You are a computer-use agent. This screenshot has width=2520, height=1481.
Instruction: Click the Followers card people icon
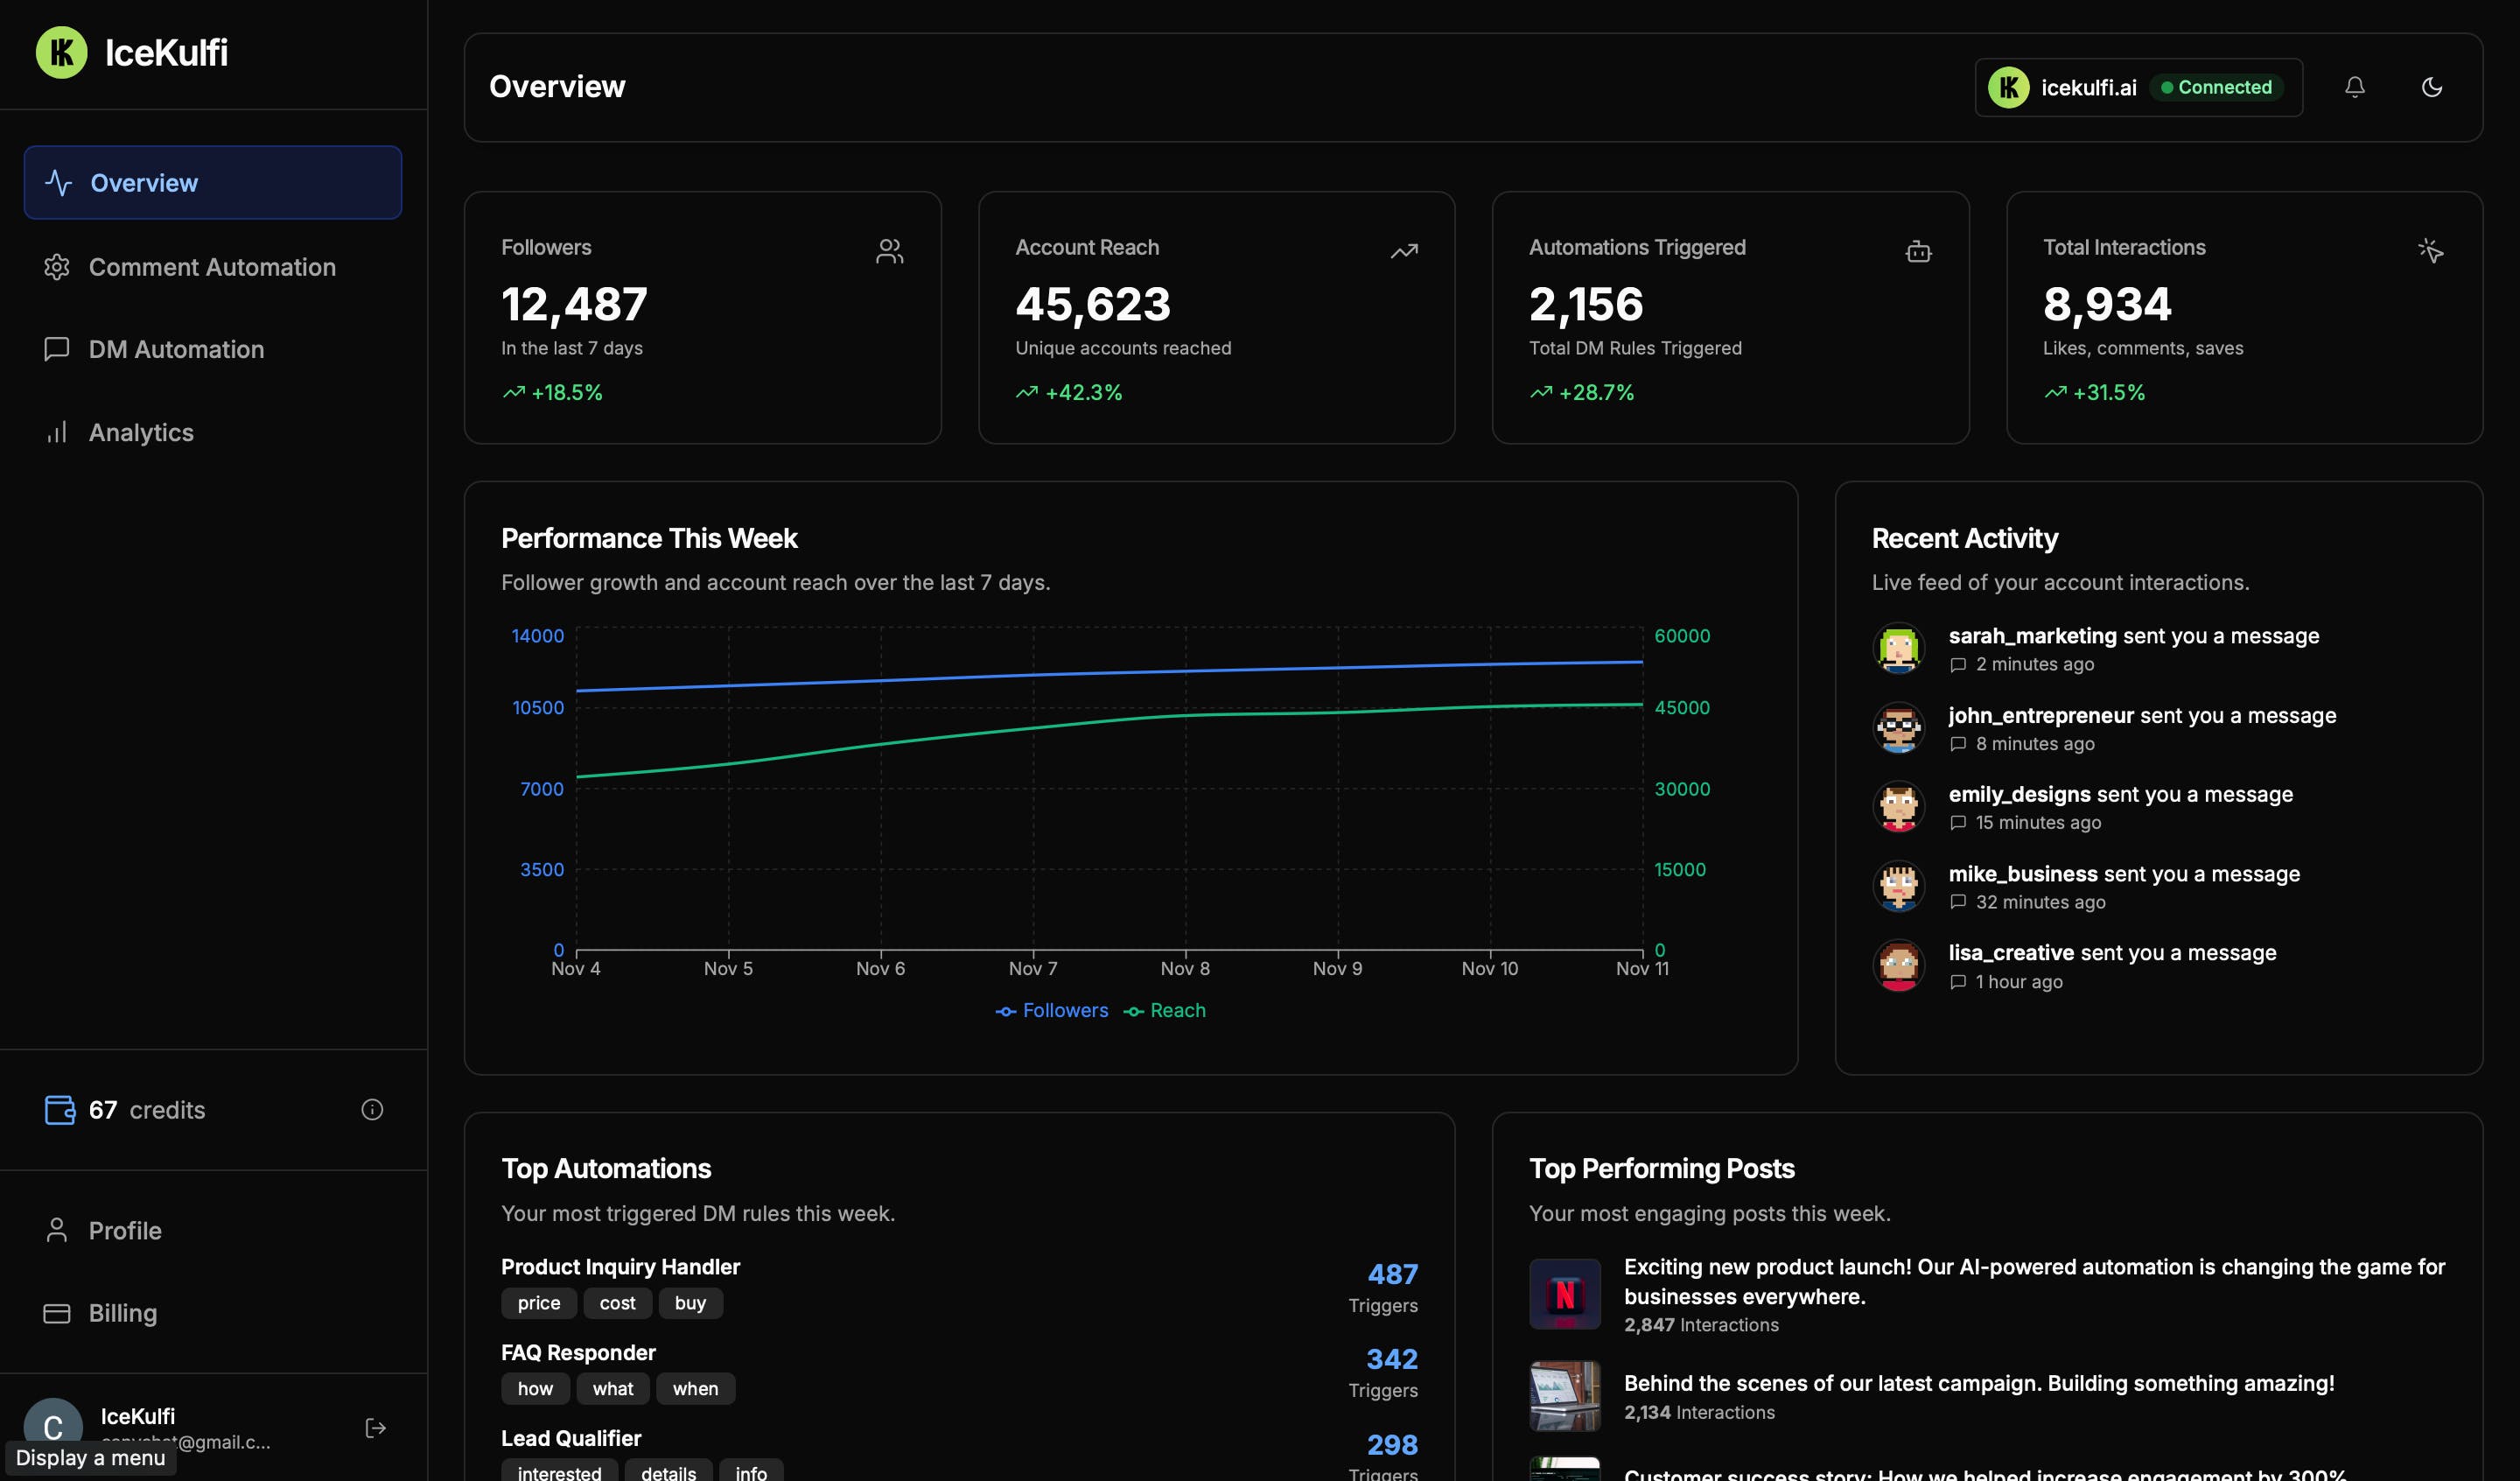pyautogui.click(x=889, y=251)
